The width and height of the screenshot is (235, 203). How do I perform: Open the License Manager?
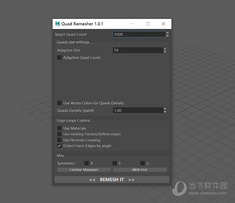pos(84,170)
